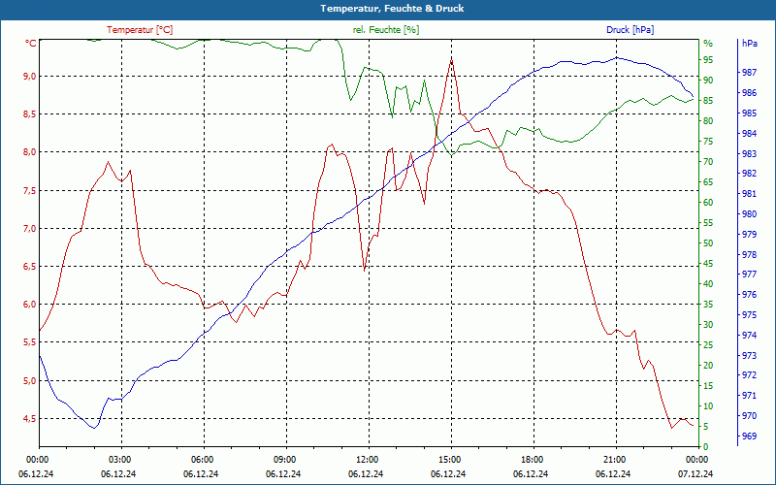Click the "7,0" tick on the temperature axis

(30, 229)
